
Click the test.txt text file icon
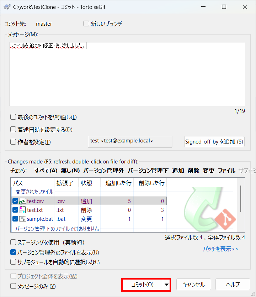click(x=22, y=210)
